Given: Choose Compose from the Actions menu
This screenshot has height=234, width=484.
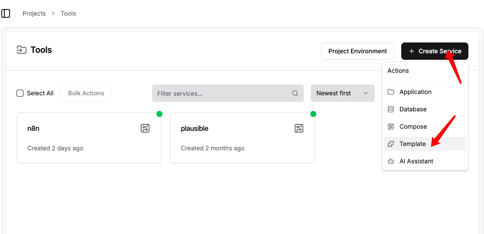Looking at the screenshot, I should [x=413, y=127].
